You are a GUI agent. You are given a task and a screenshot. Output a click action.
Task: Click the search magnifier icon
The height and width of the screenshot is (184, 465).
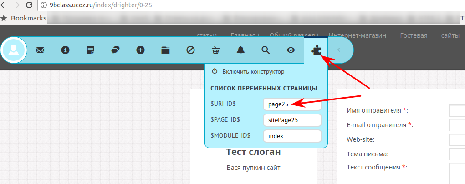(x=266, y=50)
